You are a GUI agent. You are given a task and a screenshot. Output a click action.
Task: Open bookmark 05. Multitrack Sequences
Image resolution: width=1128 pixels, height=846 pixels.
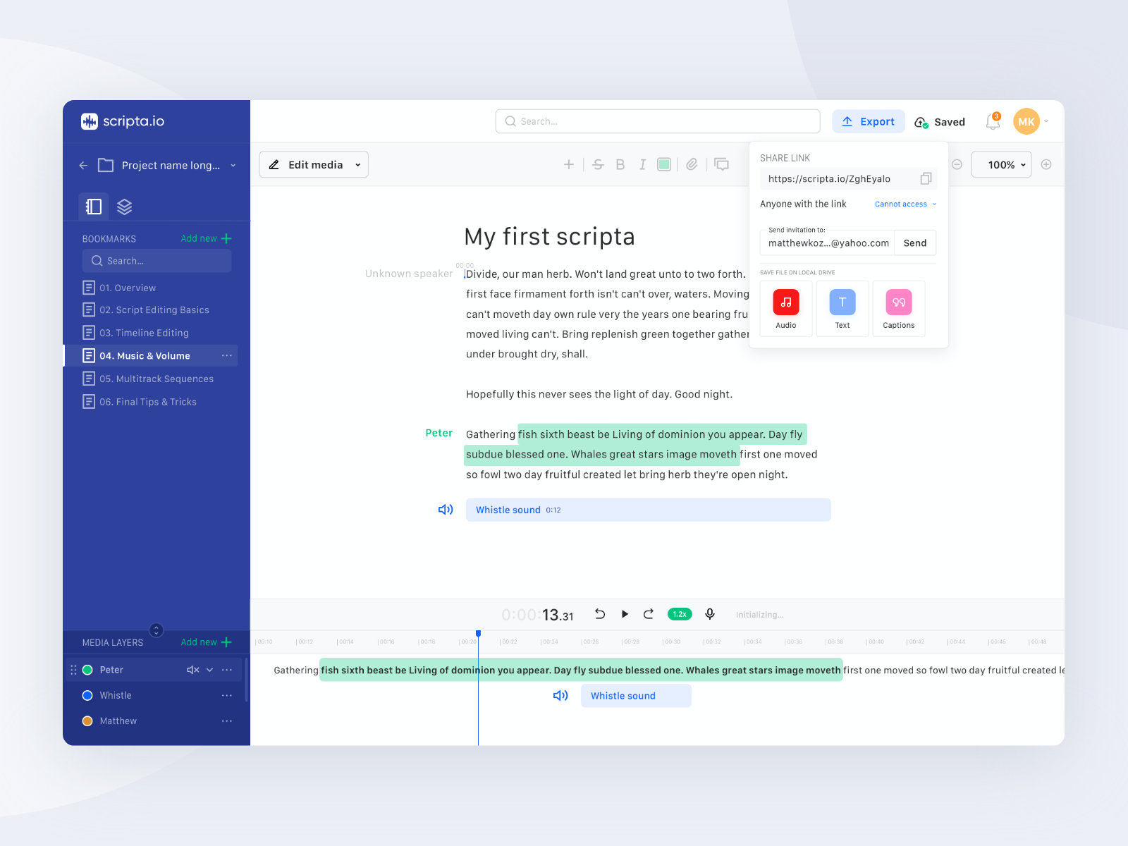[x=148, y=379]
